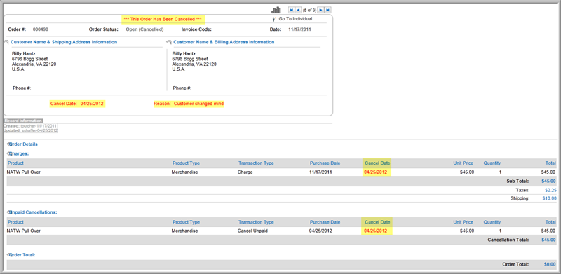Sort Unpaid Cancellations by Cancel Date
561x274 pixels.
click(x=377, y=222)
